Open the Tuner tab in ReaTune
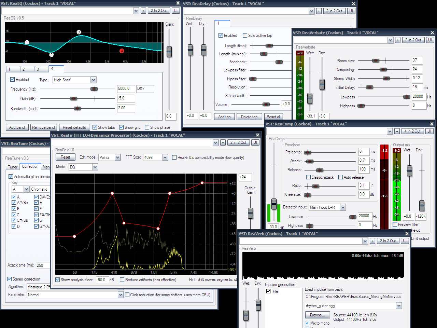 (x=13, y=167)
